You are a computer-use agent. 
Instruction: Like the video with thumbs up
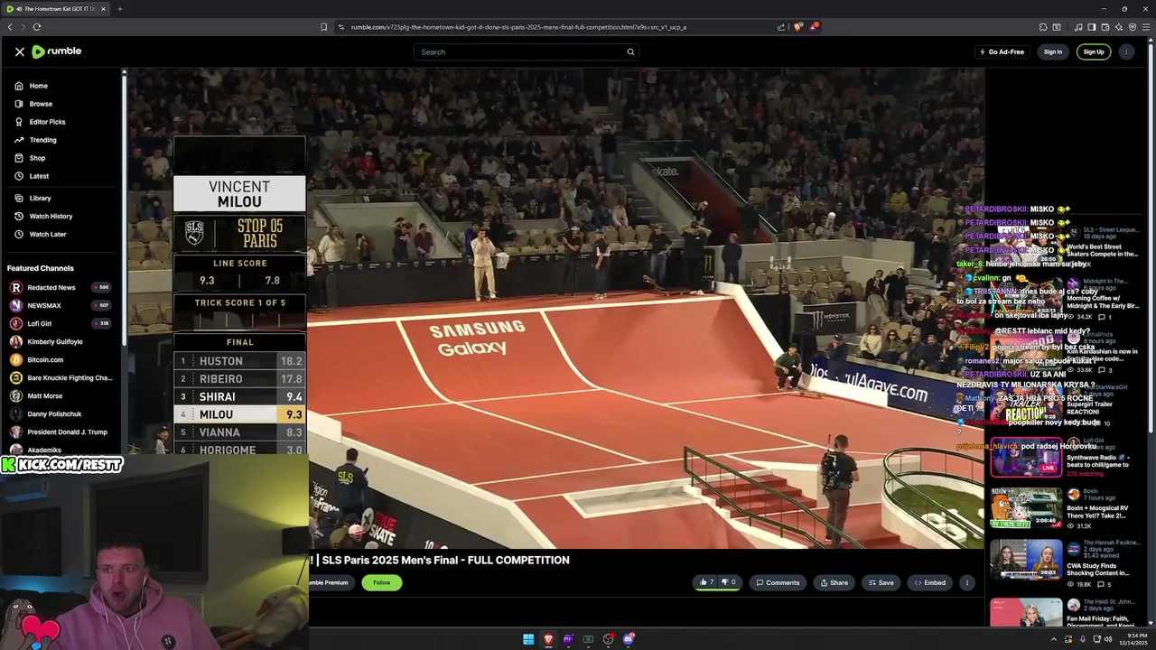tap(706, 582)
